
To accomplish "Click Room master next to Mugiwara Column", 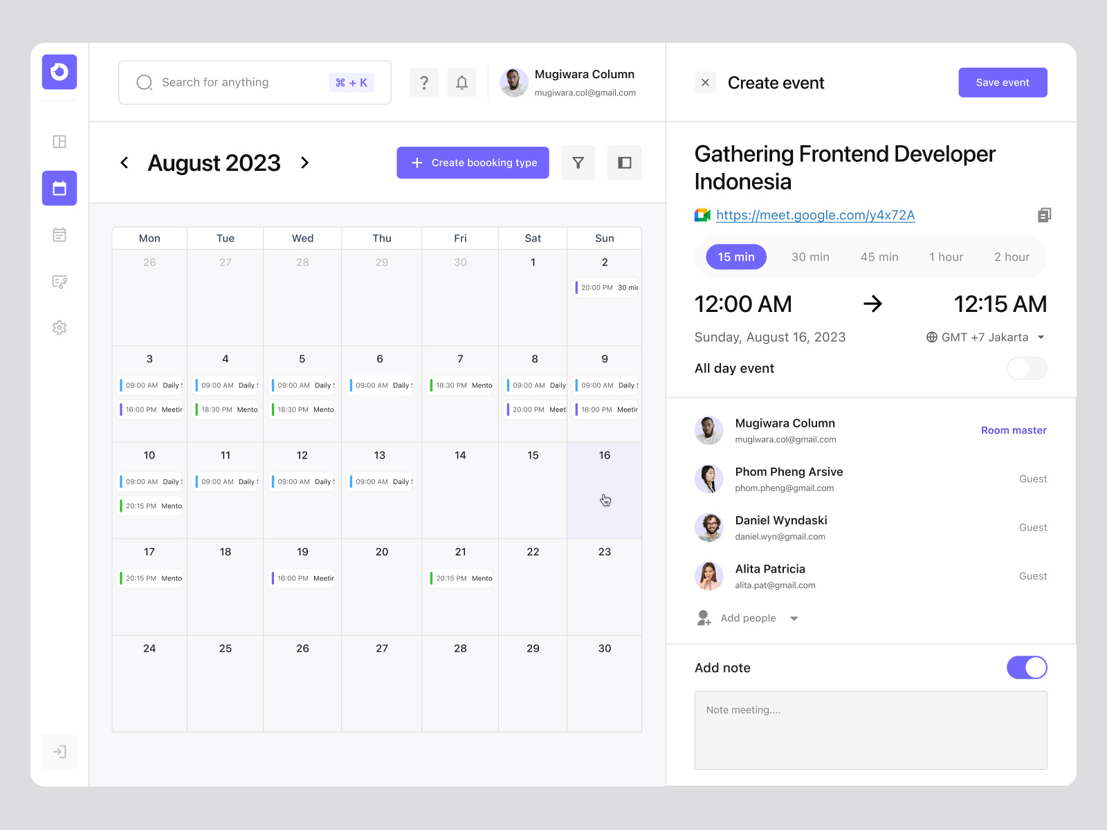I will [x=1014, y=430].
